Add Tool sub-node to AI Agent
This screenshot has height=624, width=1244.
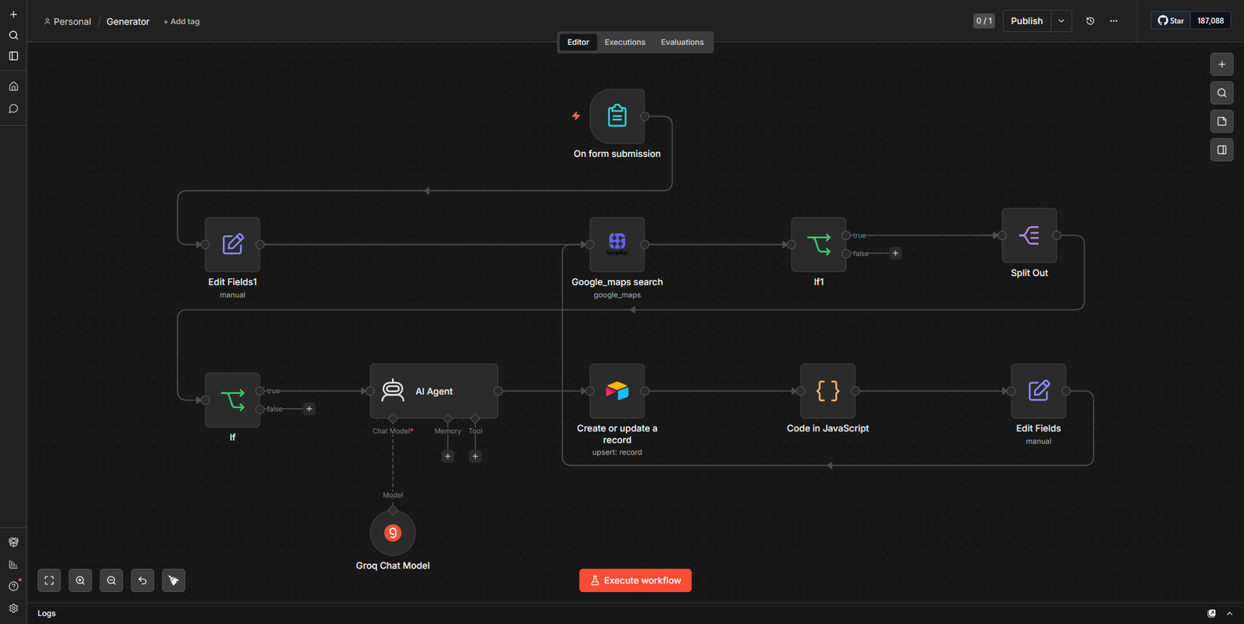click(475, 456)
